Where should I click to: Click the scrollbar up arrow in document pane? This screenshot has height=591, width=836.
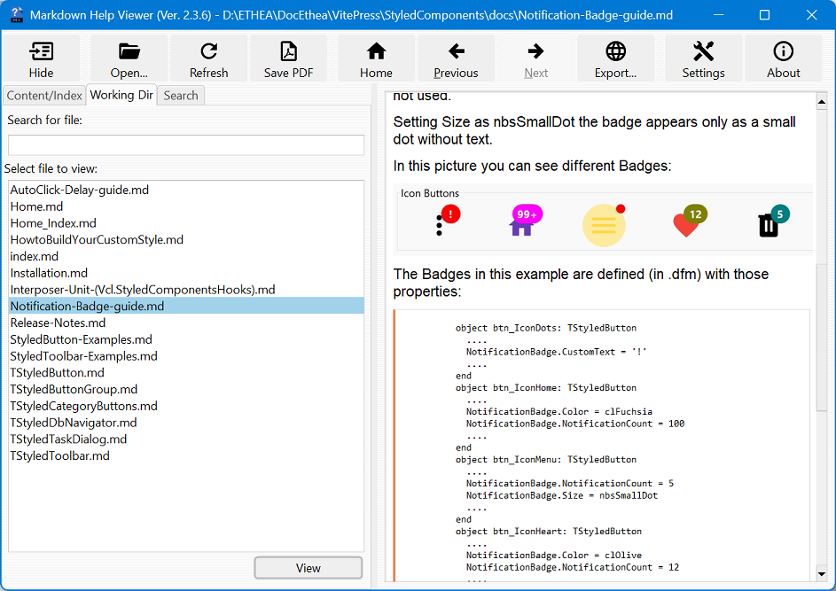tap(822, 101)
